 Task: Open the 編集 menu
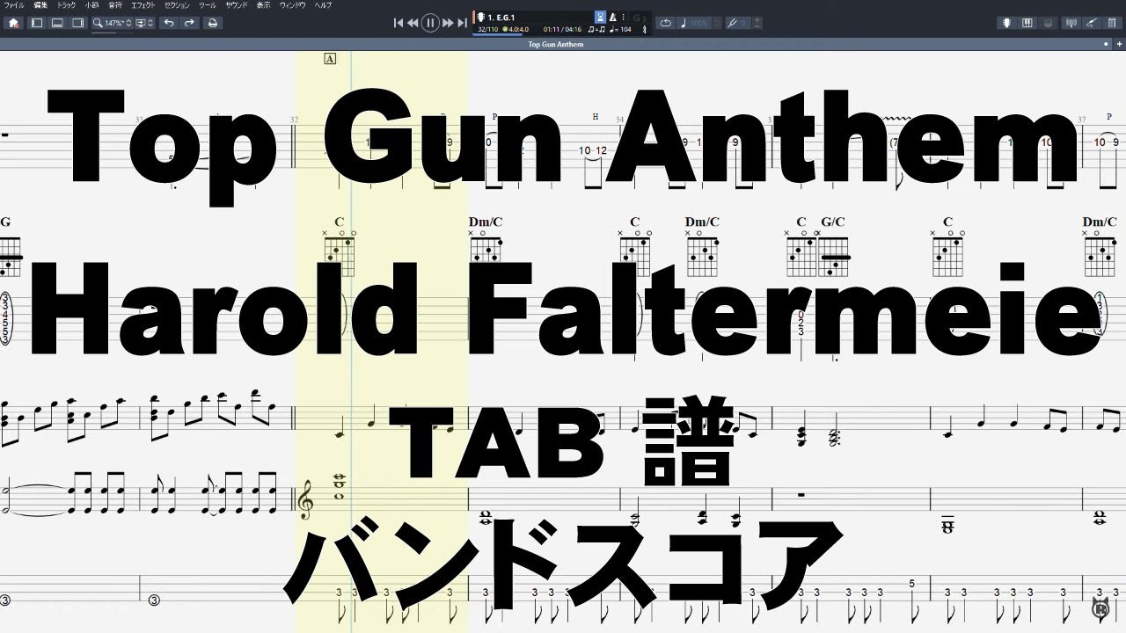40,4
